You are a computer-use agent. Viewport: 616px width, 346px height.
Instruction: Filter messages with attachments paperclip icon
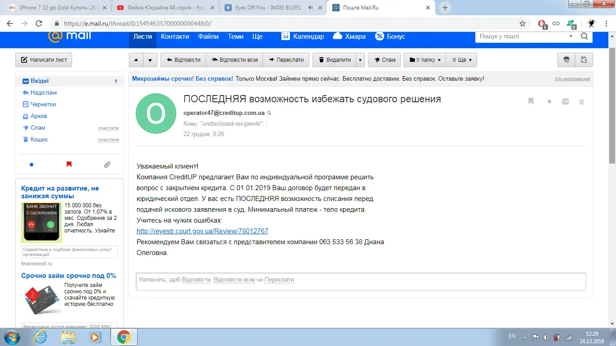pos(107,165)
